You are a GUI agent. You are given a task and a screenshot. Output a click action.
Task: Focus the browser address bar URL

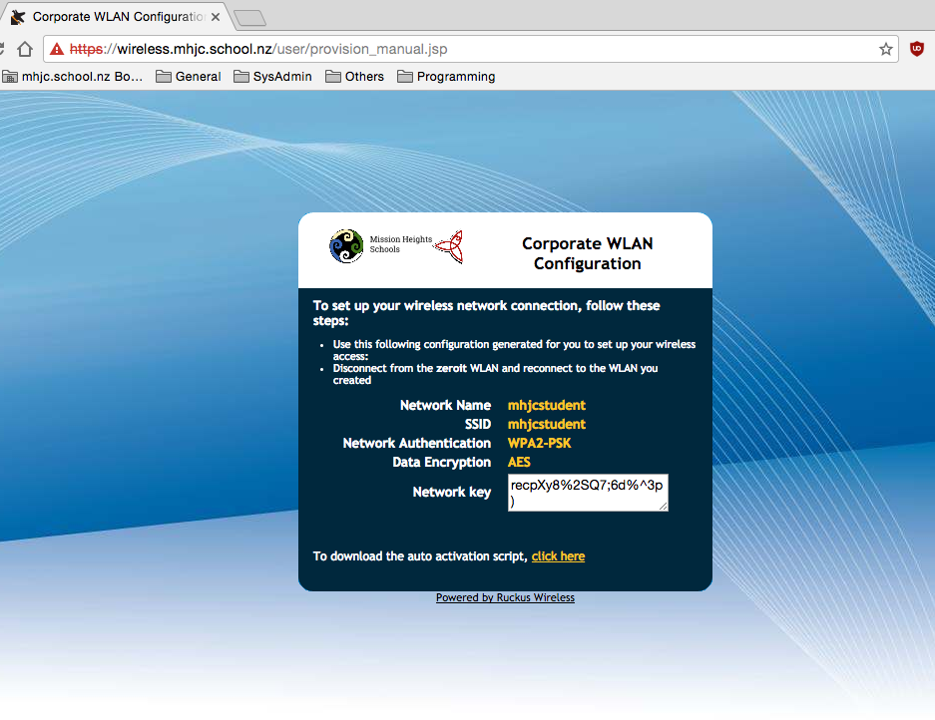399,49
